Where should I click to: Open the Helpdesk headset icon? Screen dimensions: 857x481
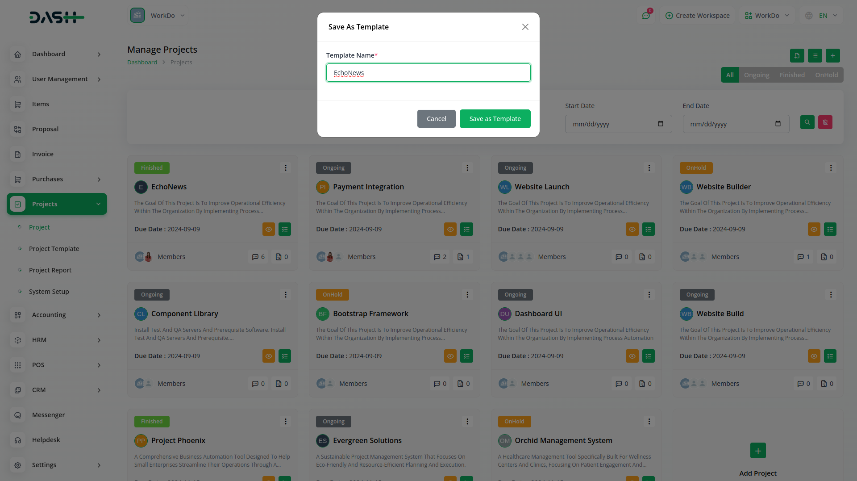pyautogui.click(x=18, y=440)
